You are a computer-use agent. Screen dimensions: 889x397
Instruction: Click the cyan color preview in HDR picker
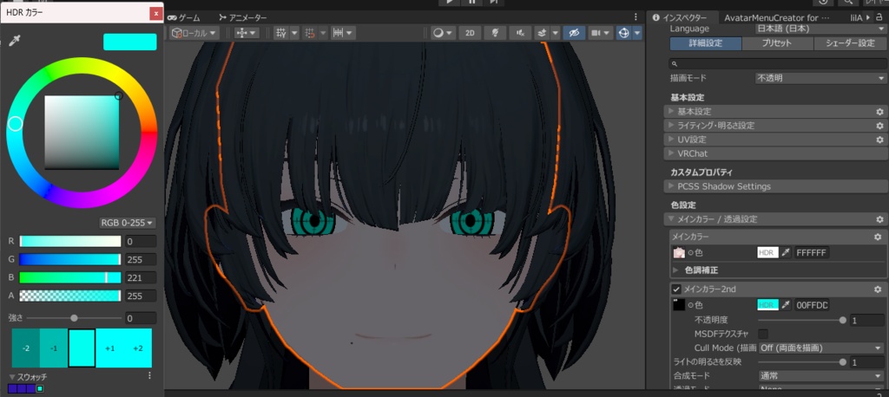click(x=130, y=42)
